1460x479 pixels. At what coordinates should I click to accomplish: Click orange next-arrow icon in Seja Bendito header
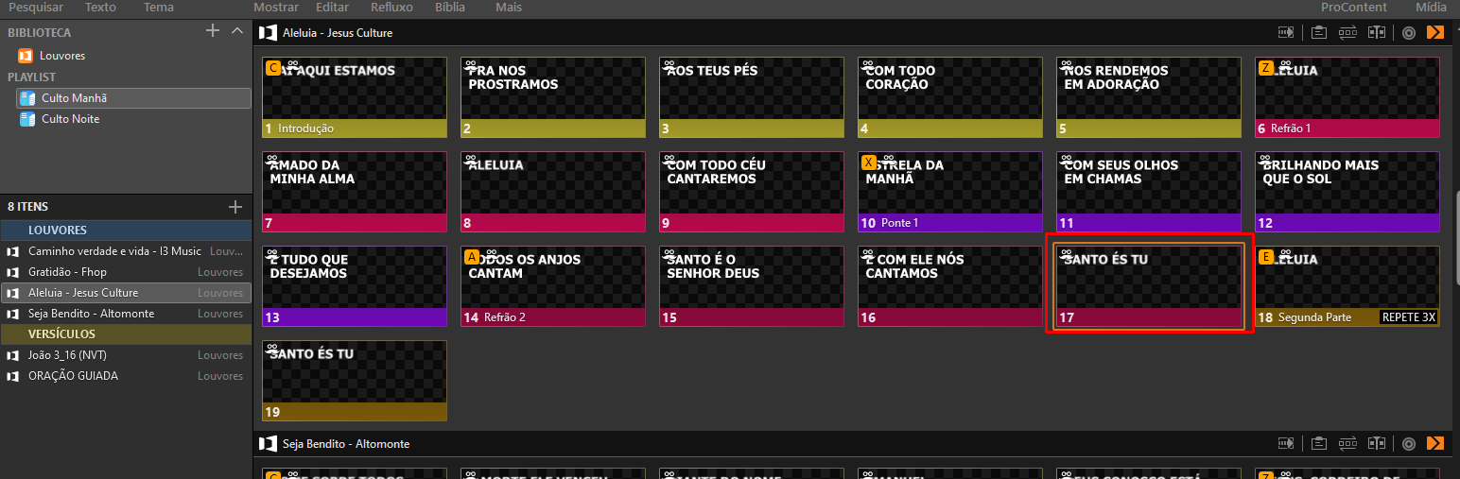pos(1435,443)
